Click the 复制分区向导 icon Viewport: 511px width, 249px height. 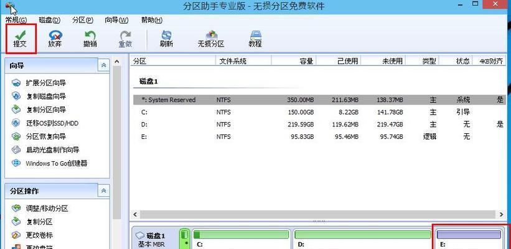16,110
